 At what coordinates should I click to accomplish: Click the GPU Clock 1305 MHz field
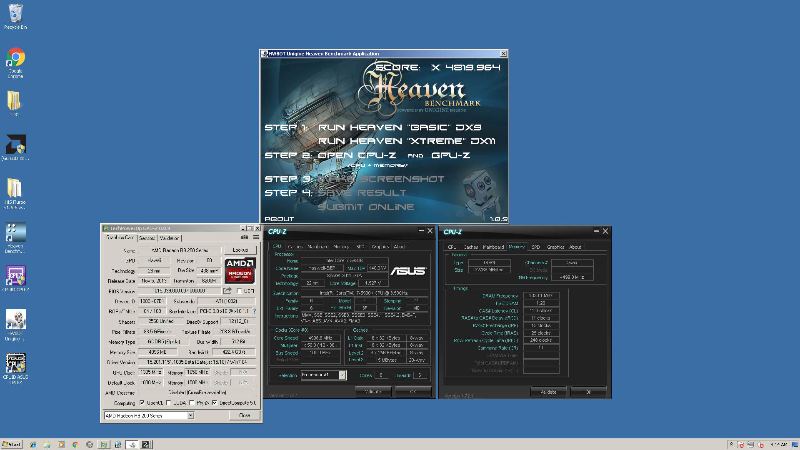tap(151, 372)
